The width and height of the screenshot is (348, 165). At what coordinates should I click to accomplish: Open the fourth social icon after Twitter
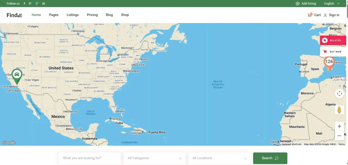coord(43,3)
